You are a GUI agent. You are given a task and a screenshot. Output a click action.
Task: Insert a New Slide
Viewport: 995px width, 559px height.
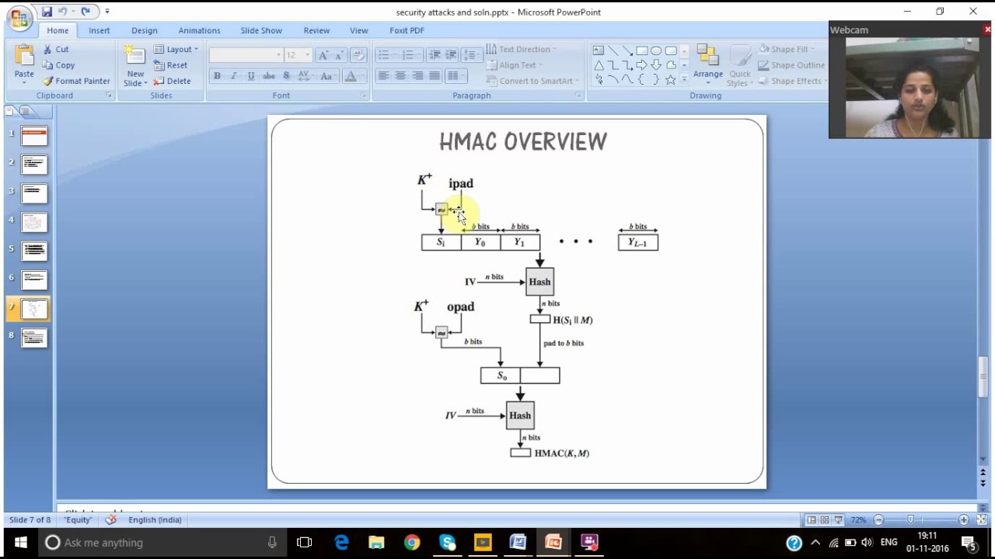pos(135,66)
